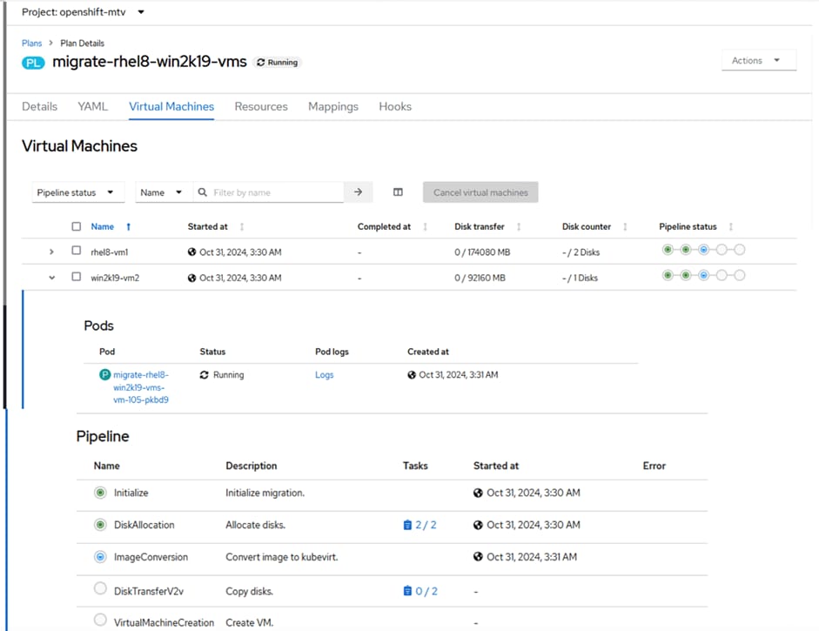Click the 'Create VM.' description text
Screen dimensions: 819x631
(249, 622)
